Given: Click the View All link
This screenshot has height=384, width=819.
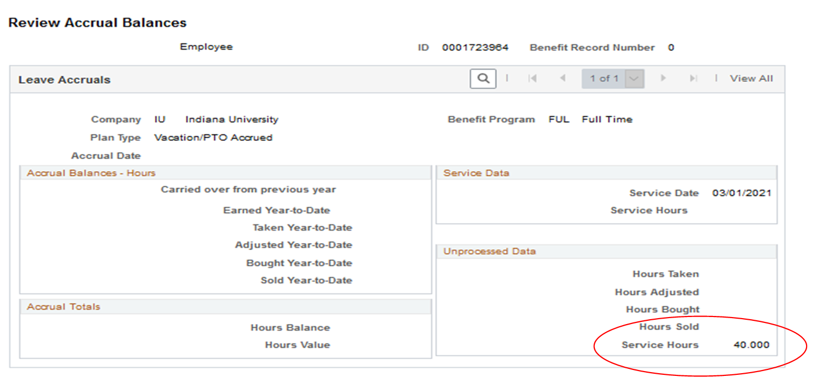Looking at the screenshot, I should [x=751, y=79].
